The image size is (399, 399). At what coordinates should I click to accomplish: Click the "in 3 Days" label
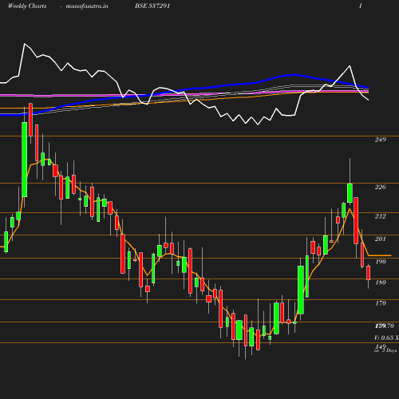tap(385, 350)
